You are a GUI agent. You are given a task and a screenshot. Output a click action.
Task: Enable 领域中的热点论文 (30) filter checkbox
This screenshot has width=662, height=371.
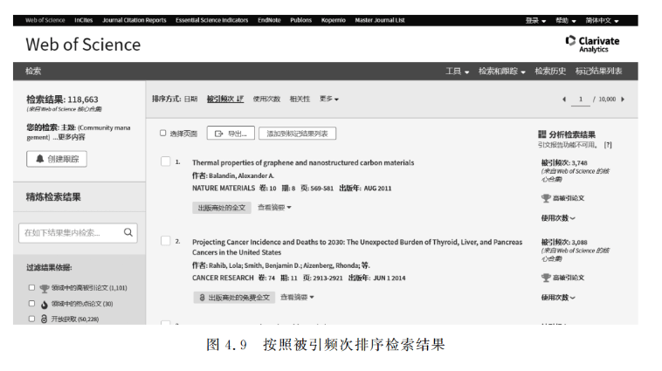click(31, 303)
